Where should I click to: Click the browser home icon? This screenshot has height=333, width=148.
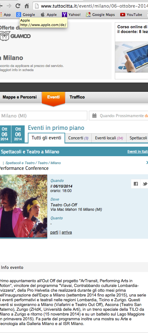[27, 6]
